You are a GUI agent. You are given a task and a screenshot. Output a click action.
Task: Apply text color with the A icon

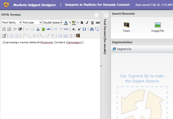(x=66, y=23)
